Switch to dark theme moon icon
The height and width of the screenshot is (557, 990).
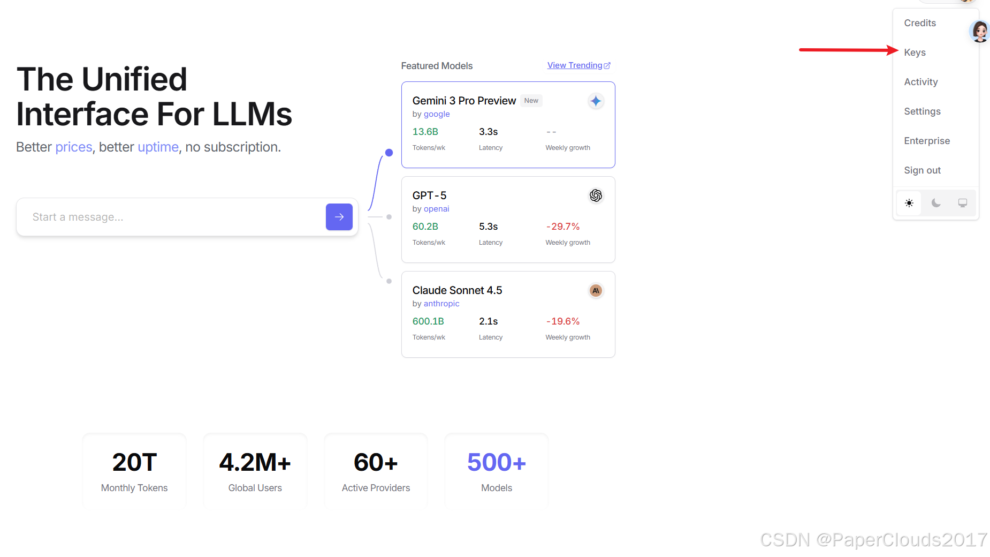936,203
